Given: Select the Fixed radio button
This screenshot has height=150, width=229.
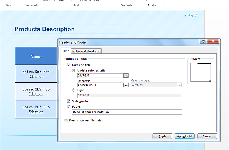Looking at the screenshot, I should coord(74,90).
